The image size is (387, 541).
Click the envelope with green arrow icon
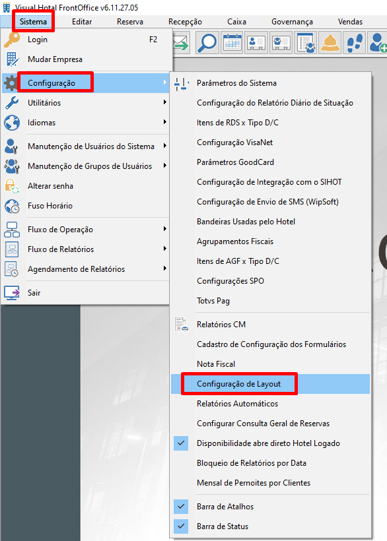tap(181, 43)
